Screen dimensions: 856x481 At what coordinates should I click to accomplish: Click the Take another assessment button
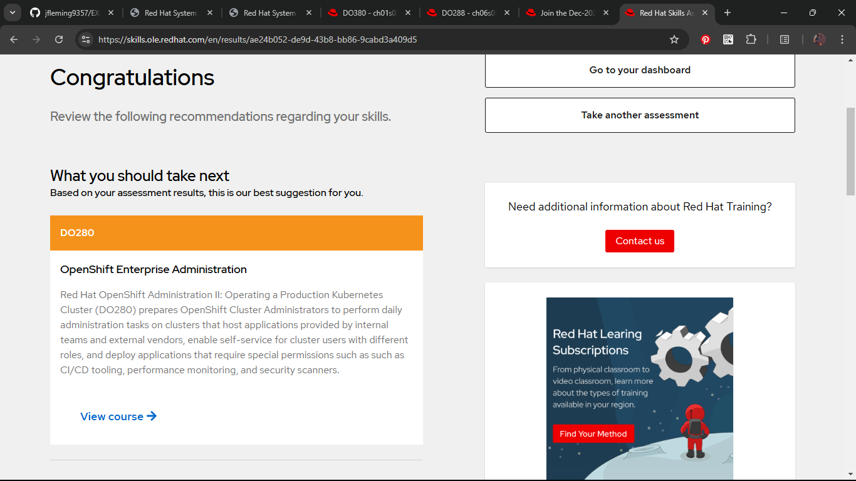(x=639, y=115)
